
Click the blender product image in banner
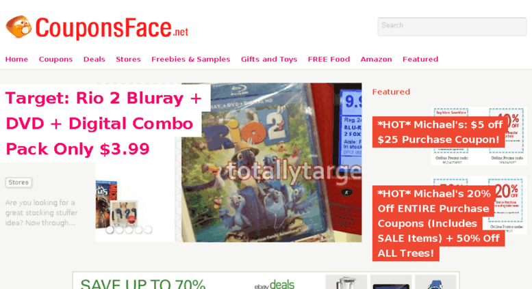(346, 282)
